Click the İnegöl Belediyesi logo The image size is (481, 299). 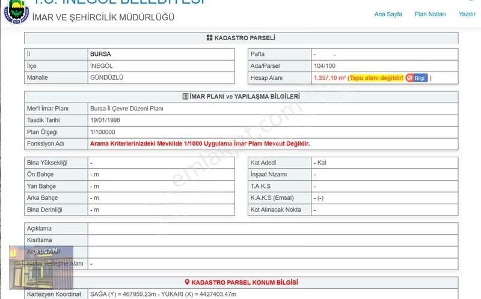tap(17, 11)
